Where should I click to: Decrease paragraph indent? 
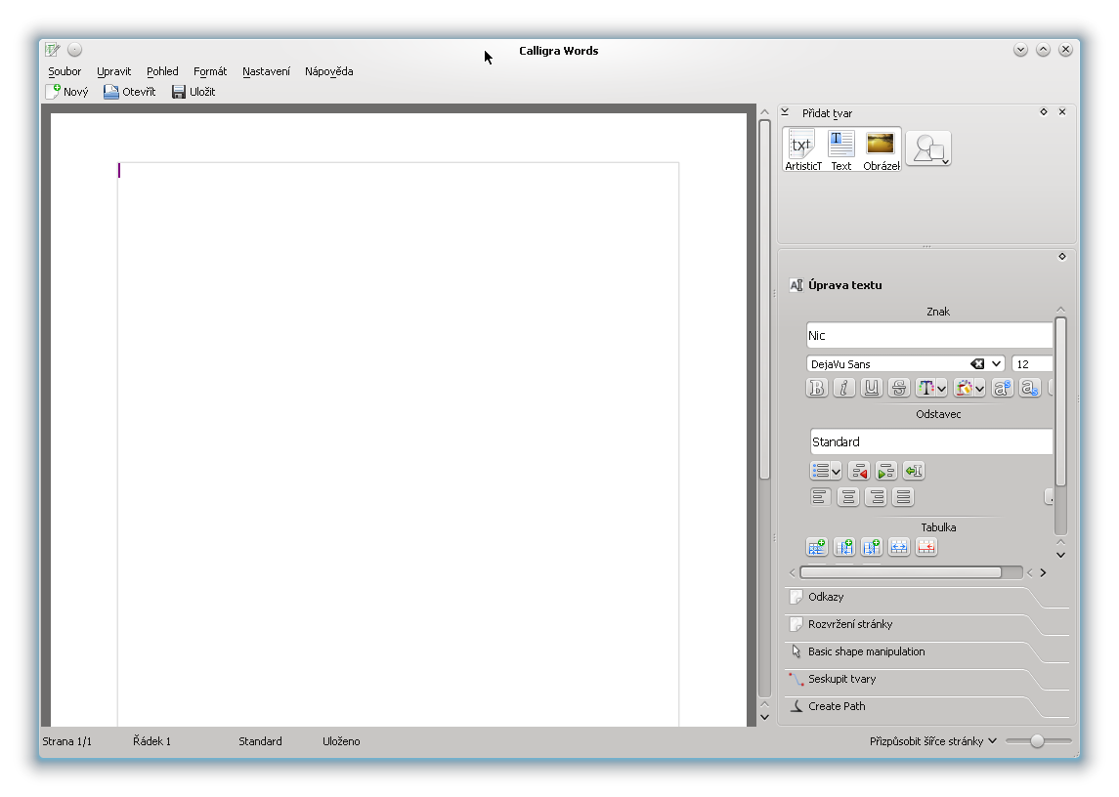tap(858, 471)
